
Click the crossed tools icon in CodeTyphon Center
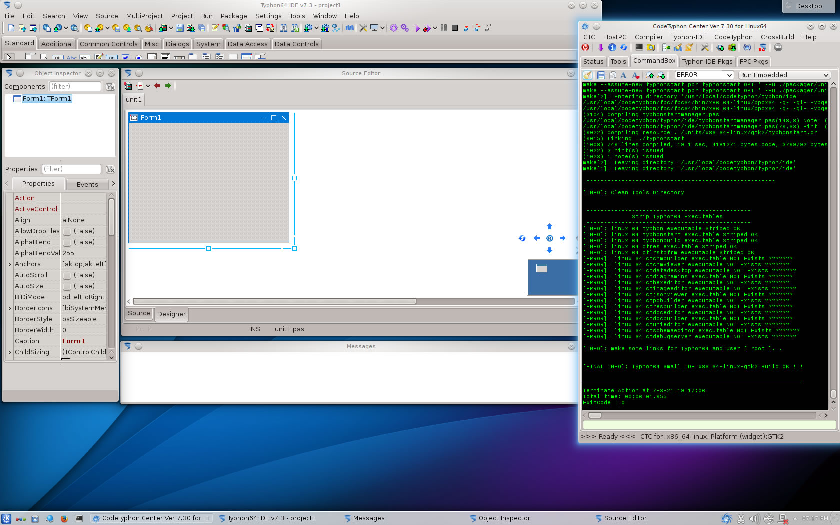coord(705,48)
